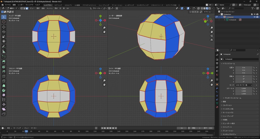Pick the Rotate tool
Image resolution: width=260 pixels, height=139 pixels.
4,32
